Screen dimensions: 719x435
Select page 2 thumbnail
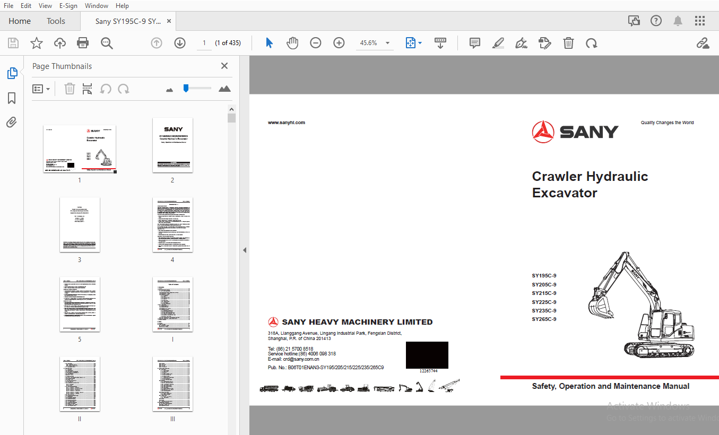click(x=172, y=145)
